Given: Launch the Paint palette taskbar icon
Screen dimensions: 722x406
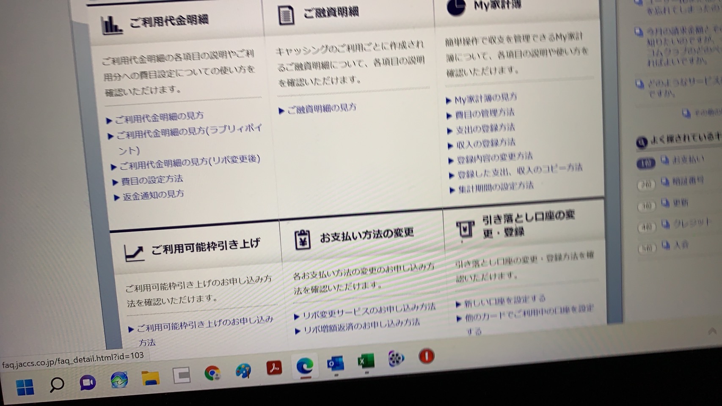Looking at the screenshot, I should point(243,370).
